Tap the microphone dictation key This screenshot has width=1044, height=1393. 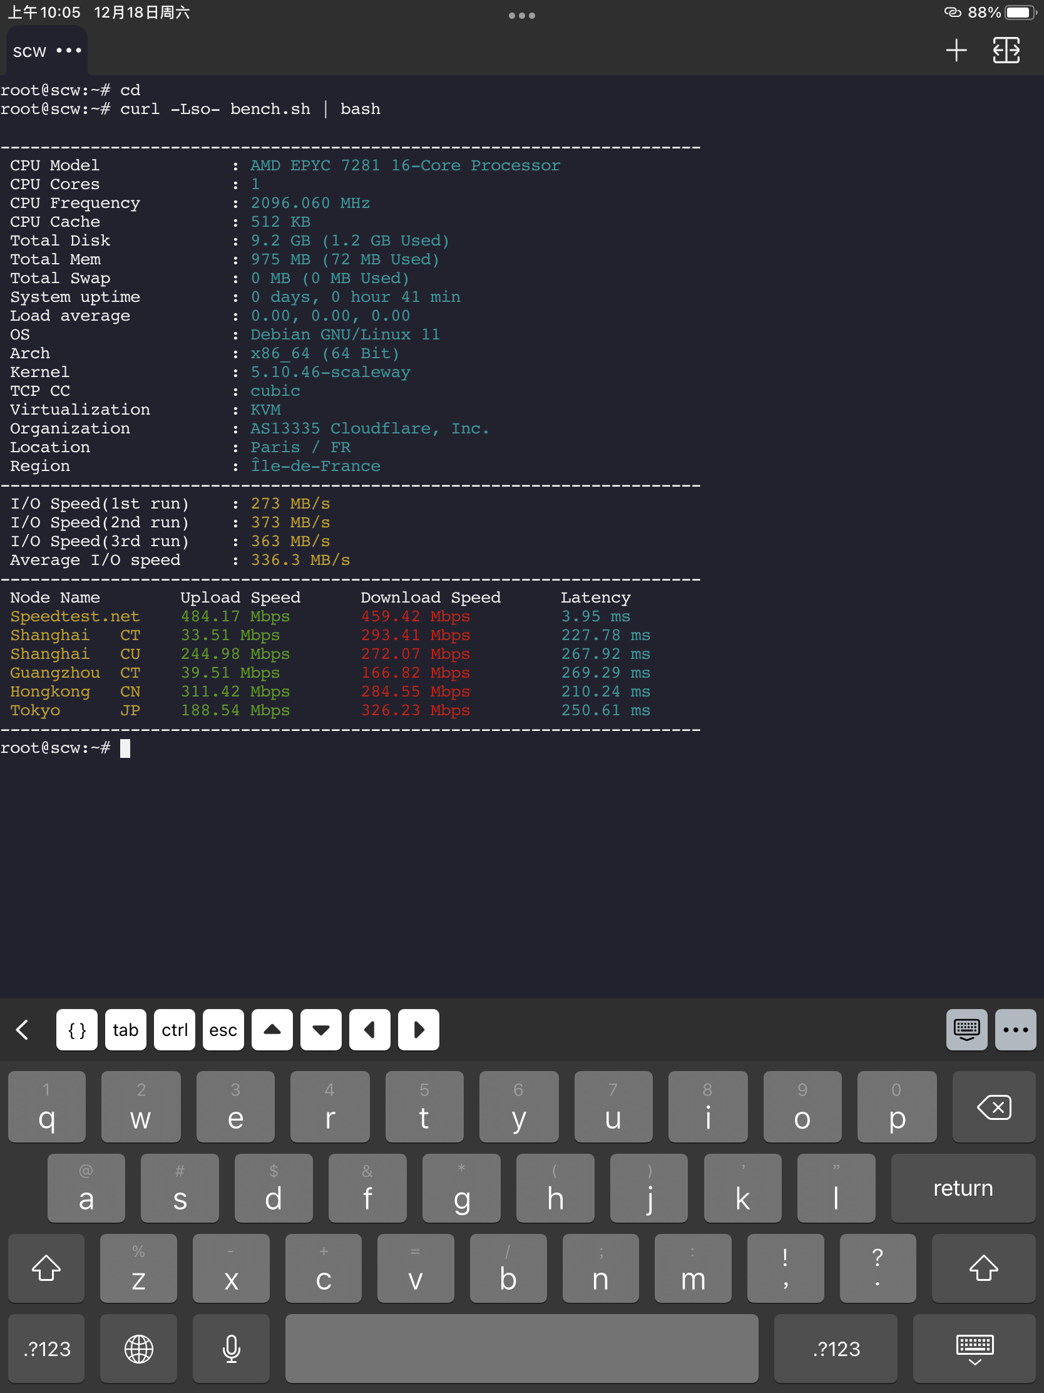coord(231,1349)
